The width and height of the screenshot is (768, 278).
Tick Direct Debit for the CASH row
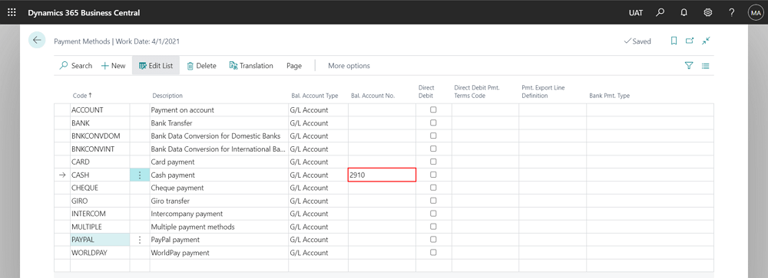point(433,175)
